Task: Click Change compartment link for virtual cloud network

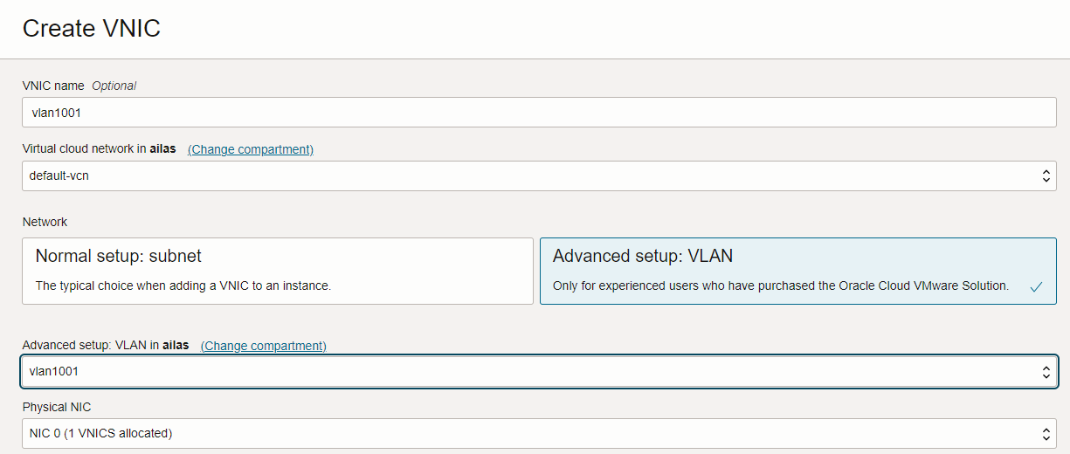Action: pos(251,149)
